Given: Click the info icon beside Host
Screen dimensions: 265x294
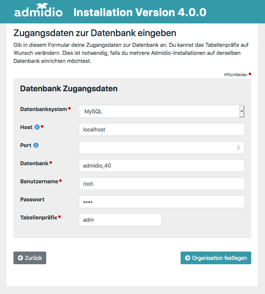Looking at the screenshot, I should pyautogui.click(x=37, y=127).
